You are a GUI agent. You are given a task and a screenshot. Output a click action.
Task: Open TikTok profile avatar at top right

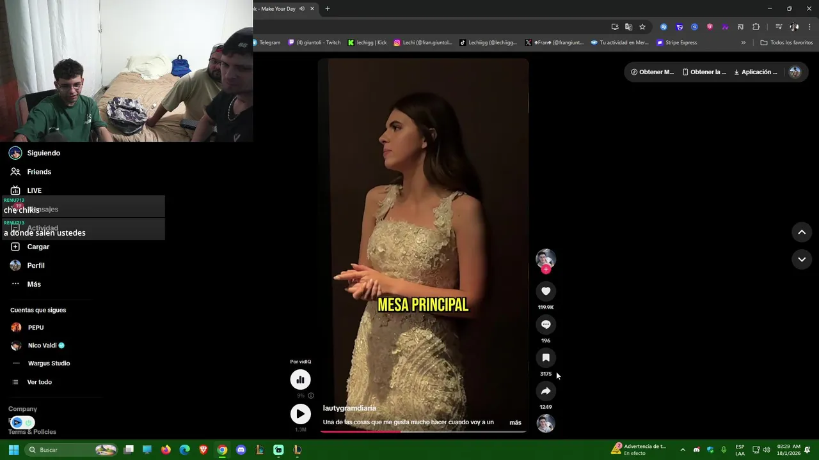[795, 72]
